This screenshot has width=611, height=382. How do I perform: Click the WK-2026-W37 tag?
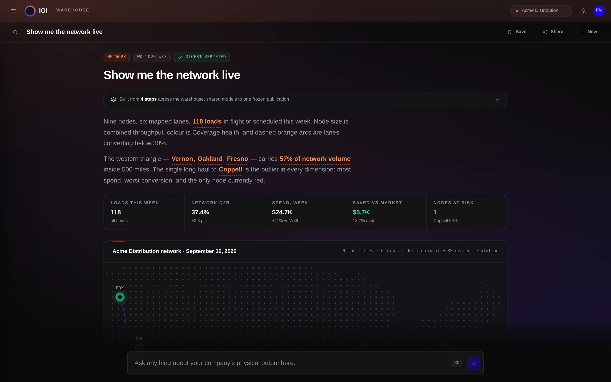(152, 57)
